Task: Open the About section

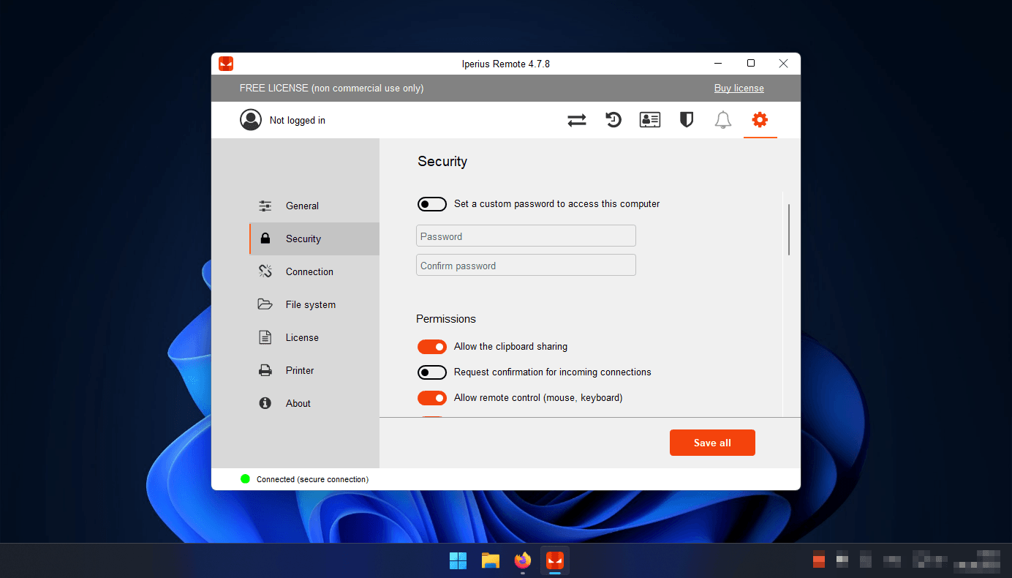Action: (x=314, y=403)
